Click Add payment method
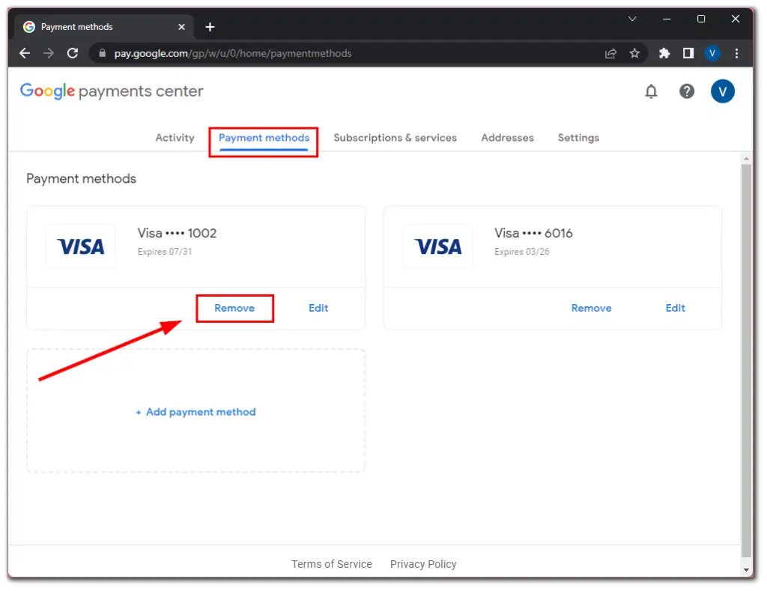767x591 pixels. (195, 411)
